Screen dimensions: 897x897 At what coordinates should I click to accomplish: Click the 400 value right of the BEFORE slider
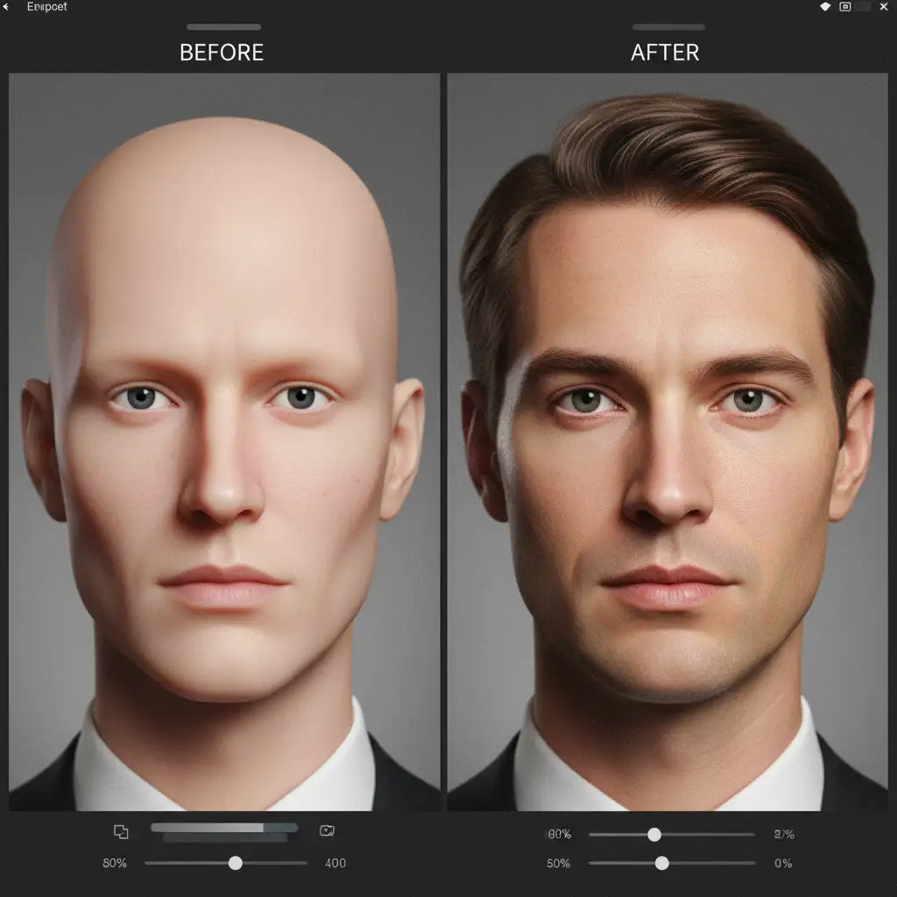pos(335,863)
